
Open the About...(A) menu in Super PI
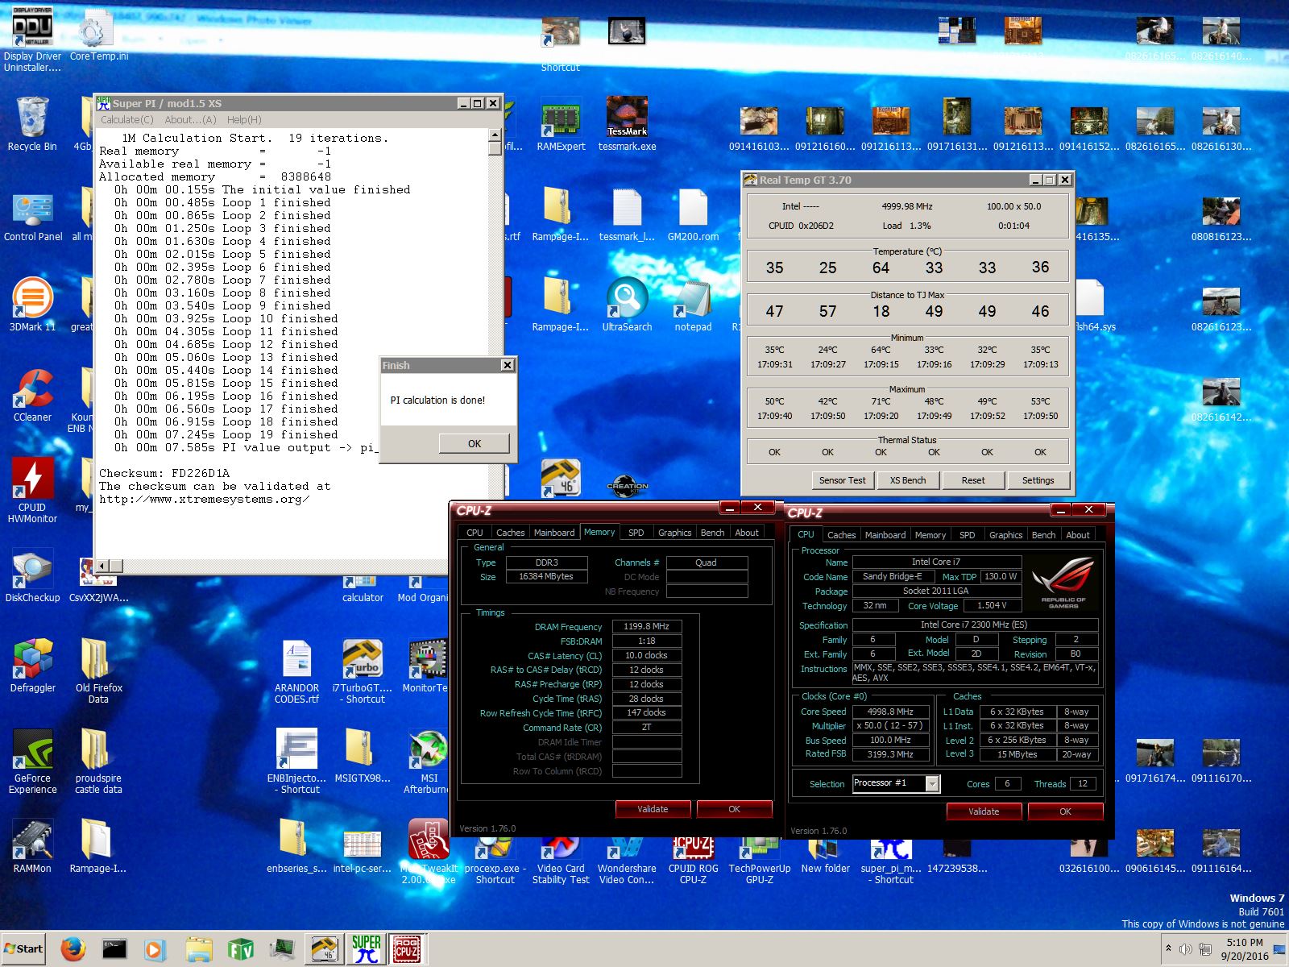190,119
